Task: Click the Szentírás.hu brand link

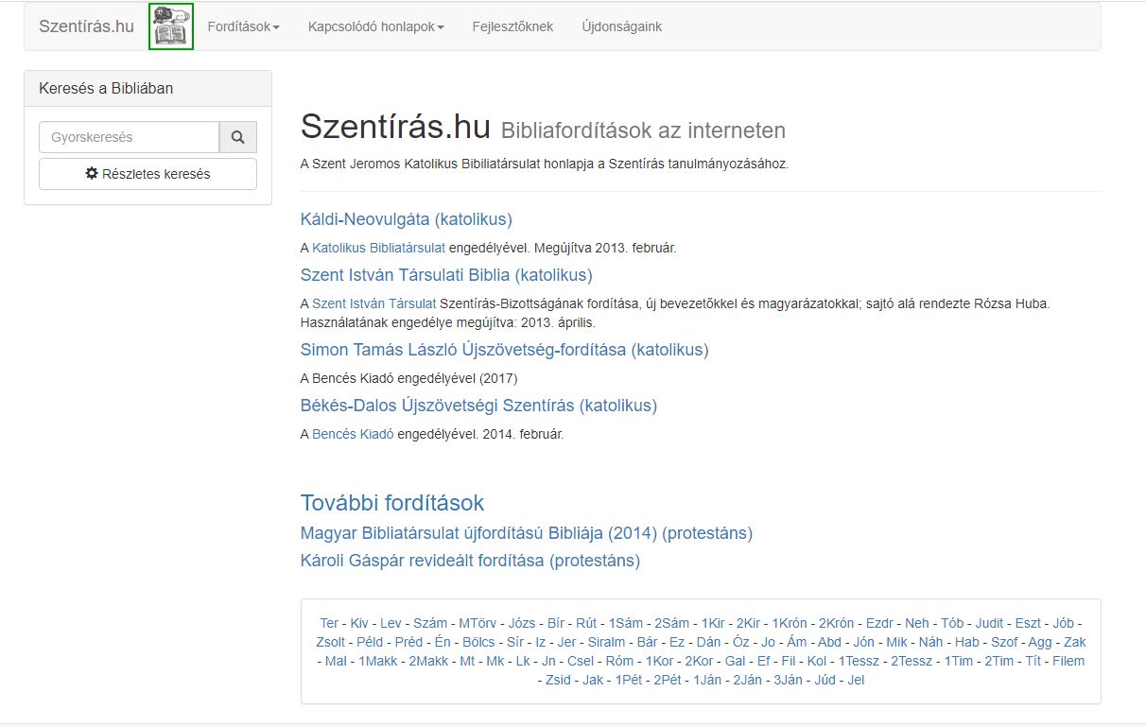Action: [x=86, y=26]
